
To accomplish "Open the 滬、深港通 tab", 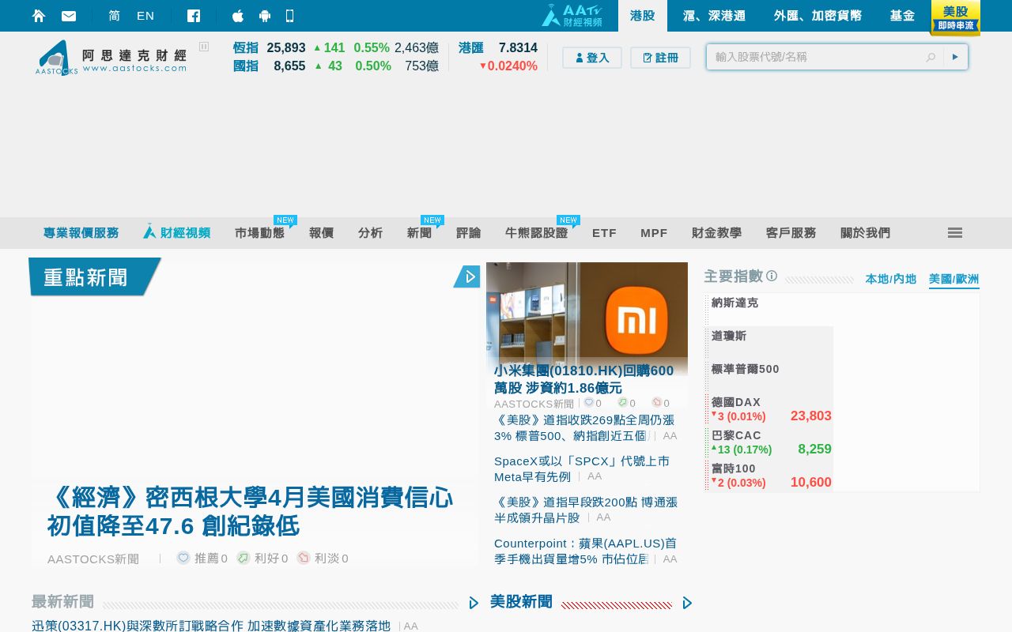I will point(715,15).
